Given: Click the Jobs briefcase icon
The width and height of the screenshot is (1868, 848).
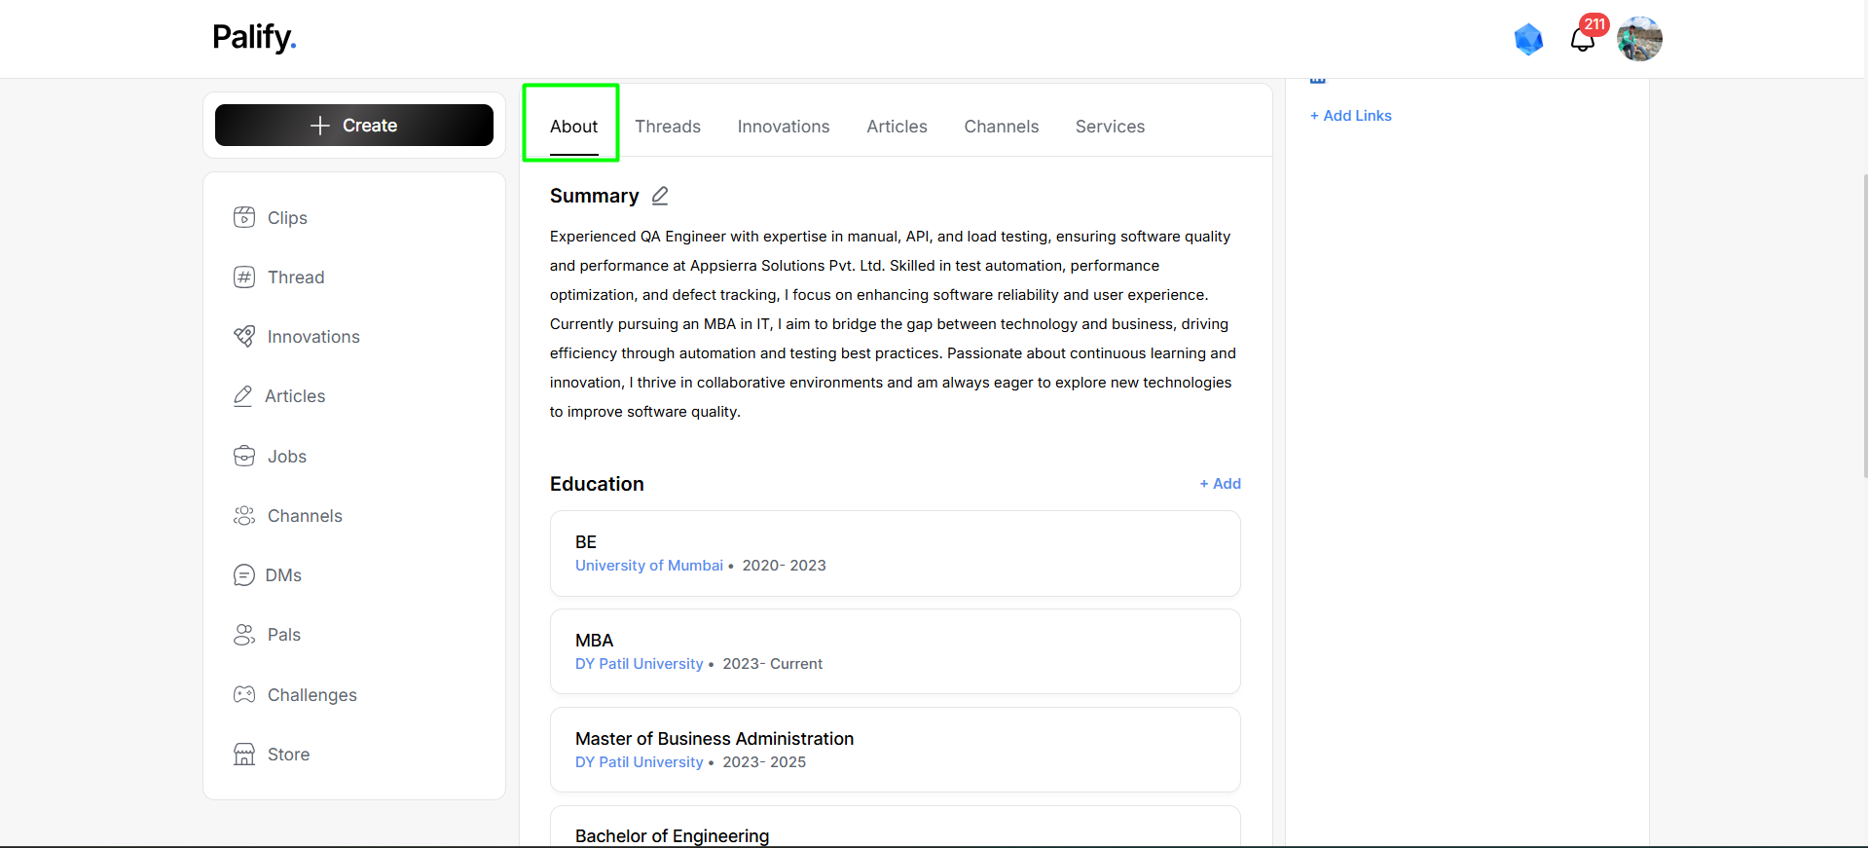Looking at the screenshot, I should (x=244, y=456).
